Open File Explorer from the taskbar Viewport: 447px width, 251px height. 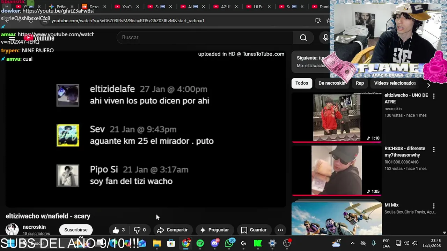tap(156, 243)
